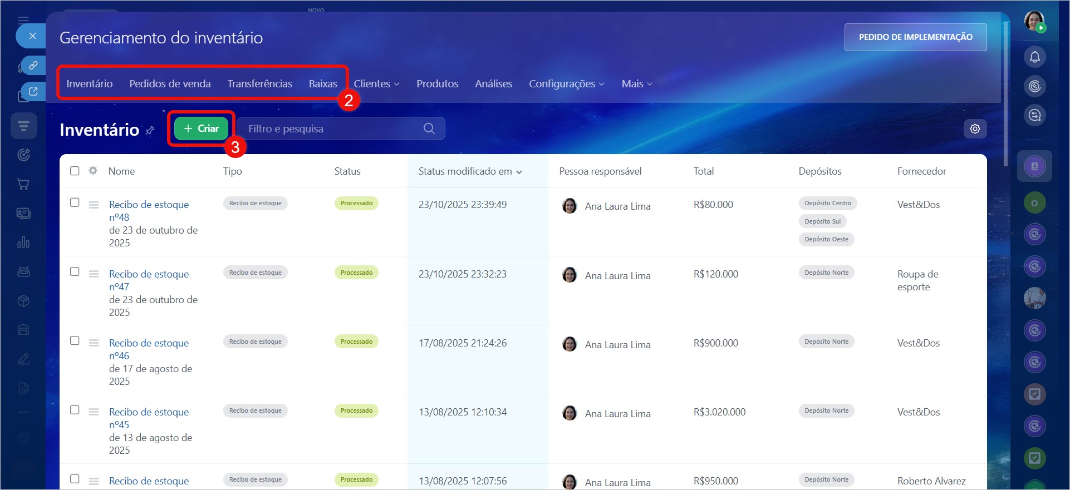This screenshot has width=1070, height=490.
Task: Open row menu for Recibo de estoque nº48
Action: pos(94,205)
